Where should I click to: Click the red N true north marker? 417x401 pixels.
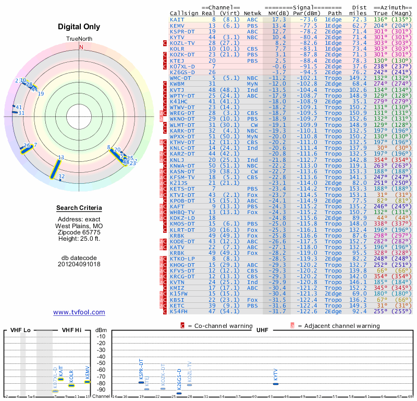(81, 47)
